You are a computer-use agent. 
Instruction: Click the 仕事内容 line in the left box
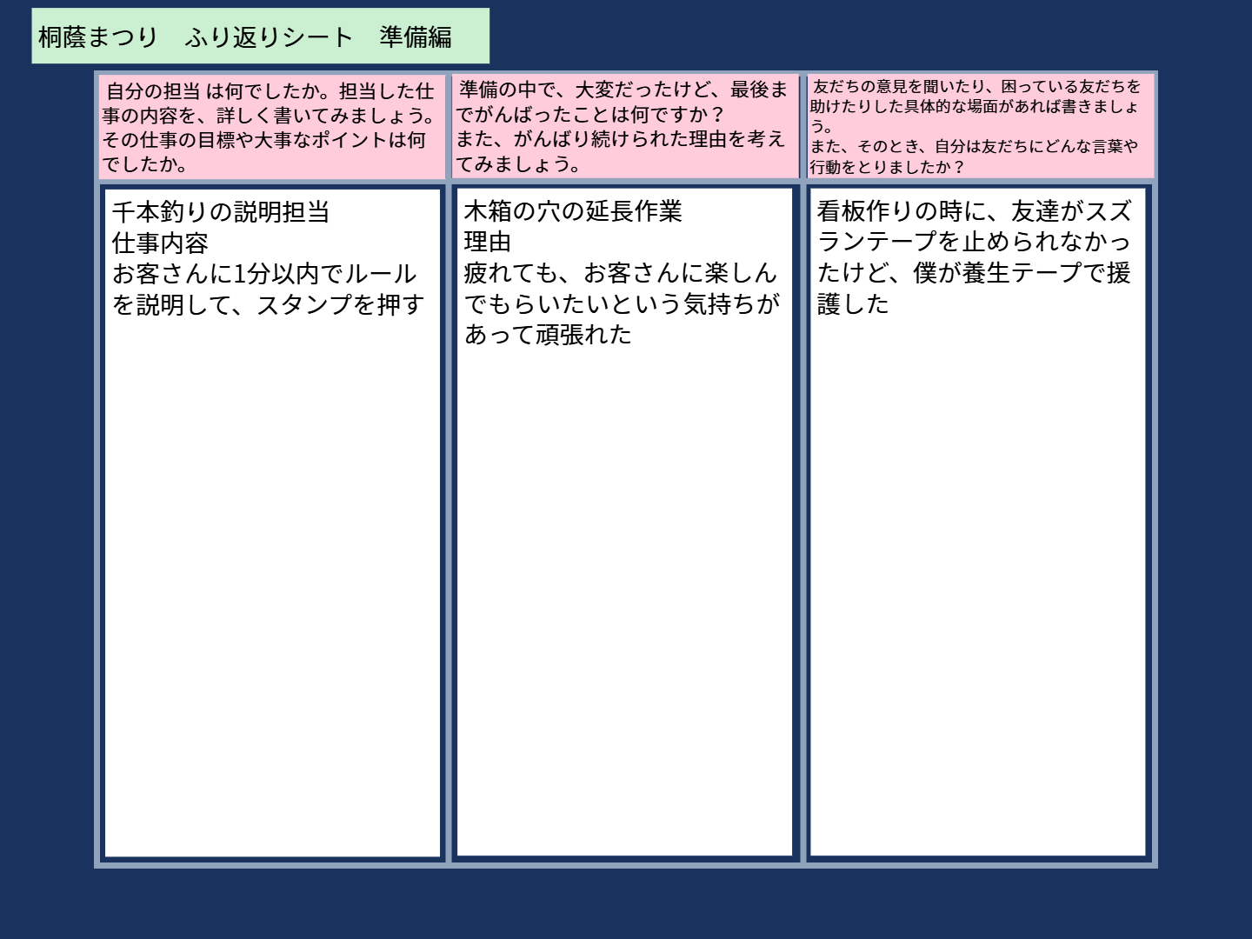(160, 243)
